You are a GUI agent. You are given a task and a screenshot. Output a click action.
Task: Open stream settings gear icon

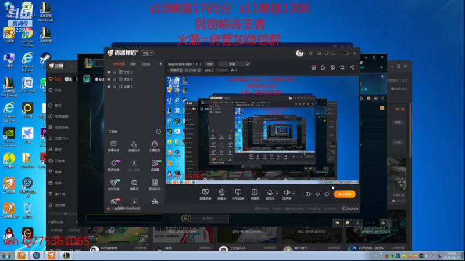[327, 194]
